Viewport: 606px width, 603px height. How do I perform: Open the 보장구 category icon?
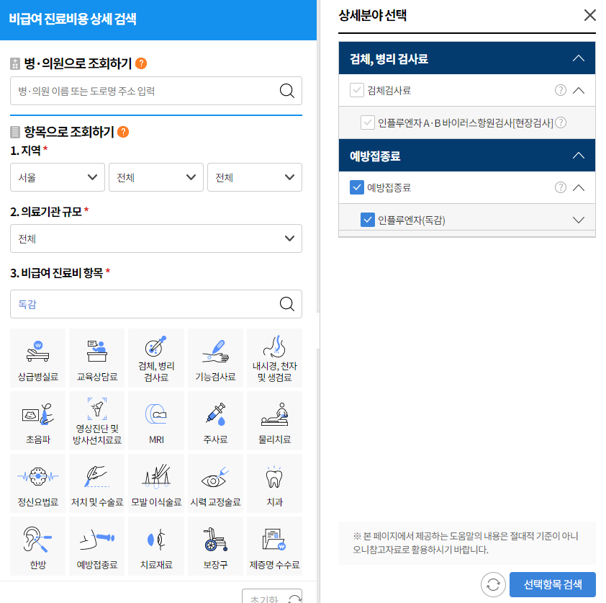[214, 545]
